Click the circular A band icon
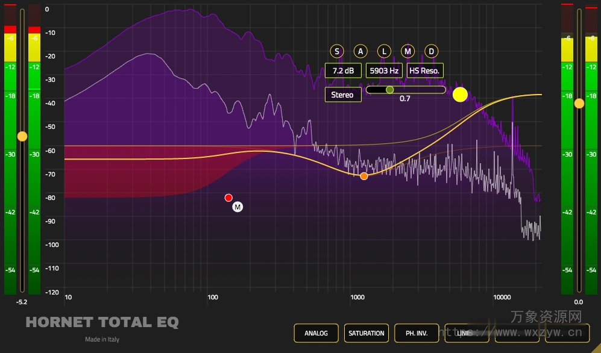The height and width of the screenshot is (353, 601). tap(360, 51)
